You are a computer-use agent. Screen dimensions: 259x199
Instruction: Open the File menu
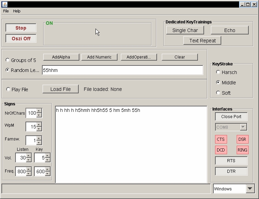point(6,11)
